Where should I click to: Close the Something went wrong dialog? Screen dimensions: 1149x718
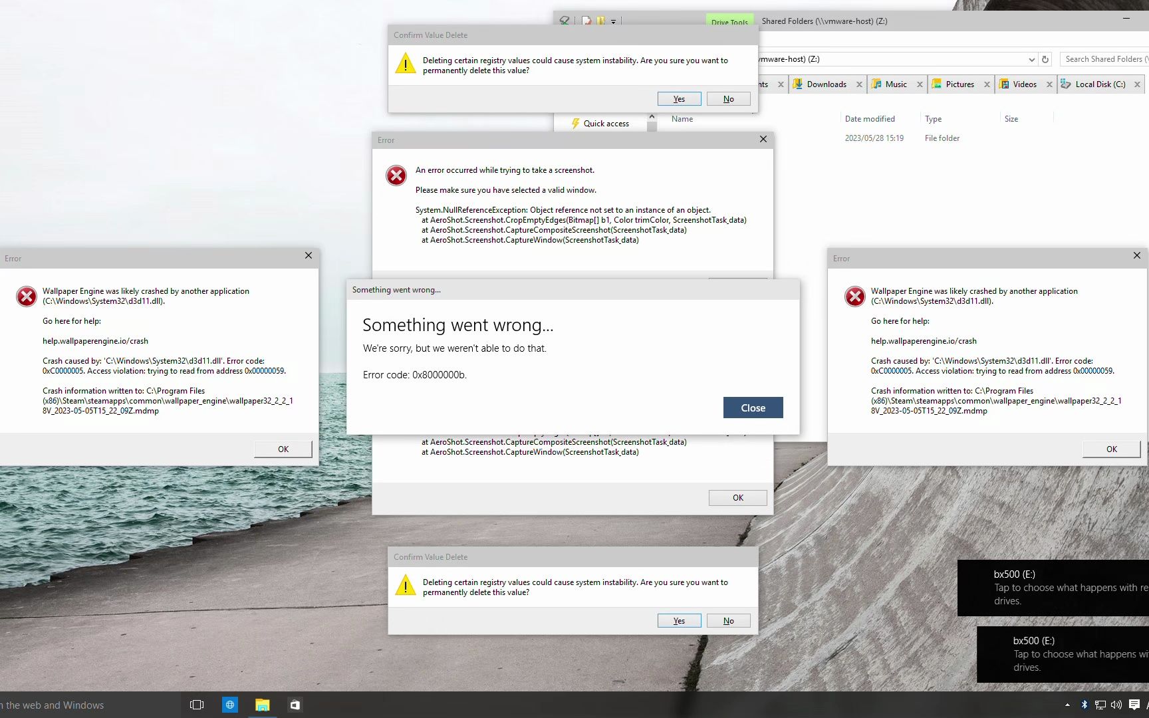[x=753, y=408]
